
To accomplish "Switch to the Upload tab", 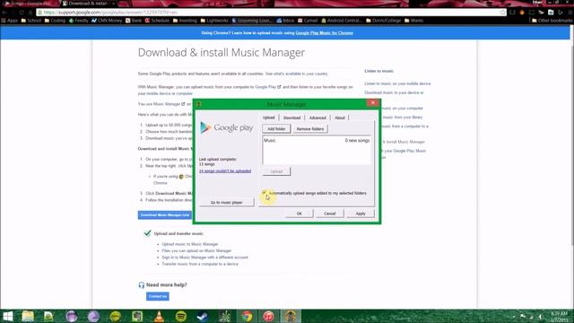I will [269, 118].
